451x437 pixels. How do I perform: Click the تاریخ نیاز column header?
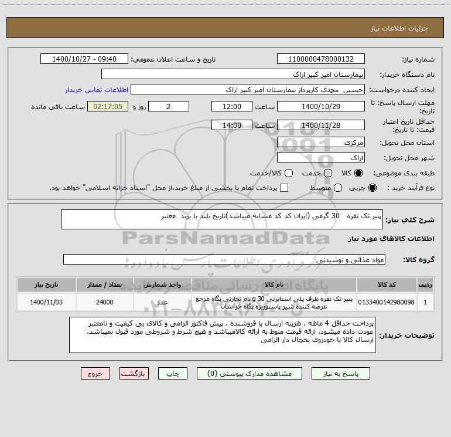(x=46, y=284)
